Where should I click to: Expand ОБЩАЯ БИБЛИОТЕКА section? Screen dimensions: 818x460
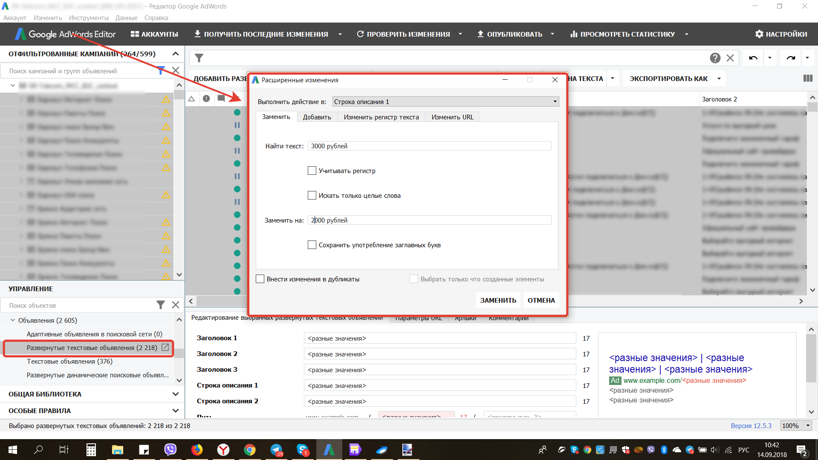(175, 394)
